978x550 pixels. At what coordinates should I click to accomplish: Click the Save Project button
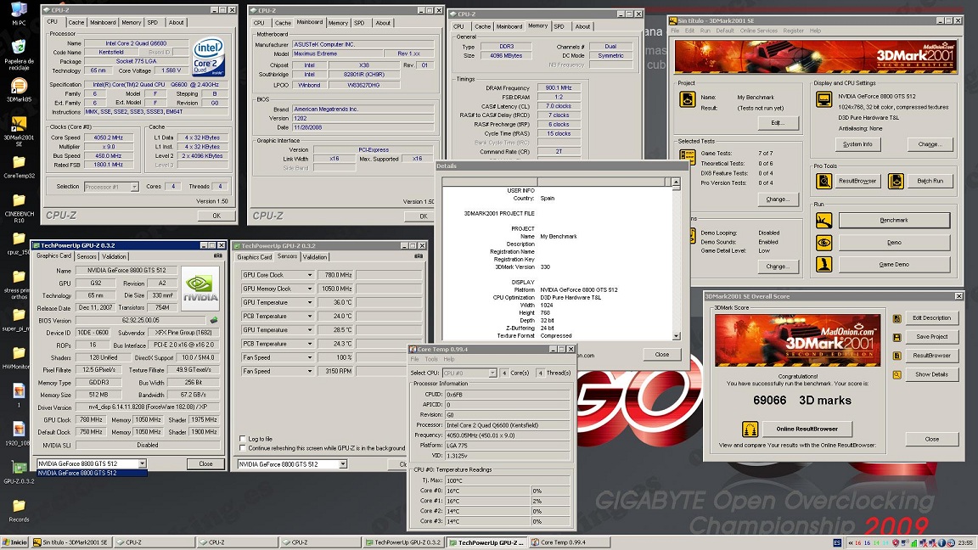pyautogui.click(x=931, y=337)
